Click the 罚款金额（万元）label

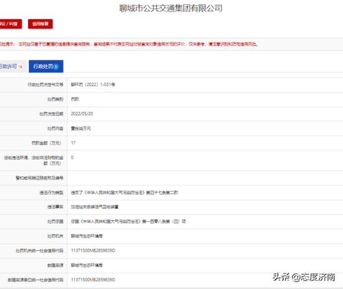pyautogui.click(x=46, y=143)
